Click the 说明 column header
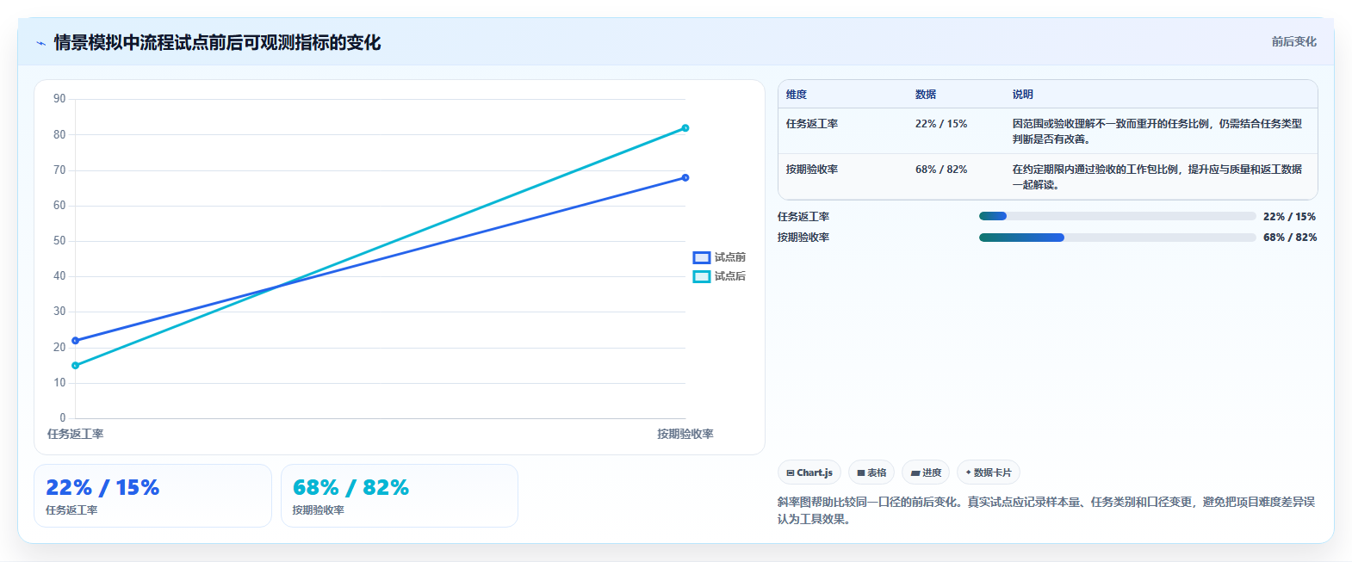 (x=1023, y=95)
